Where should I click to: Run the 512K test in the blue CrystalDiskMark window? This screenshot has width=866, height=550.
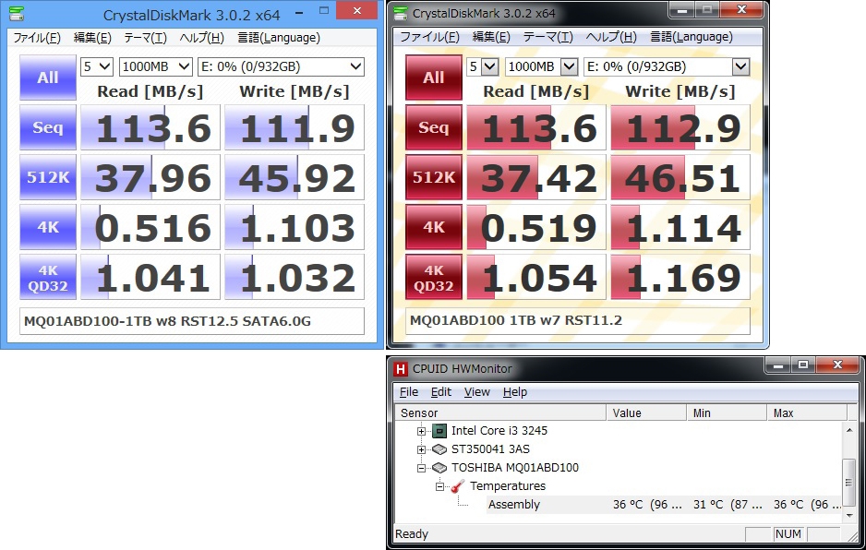click(x=48, y=177)
